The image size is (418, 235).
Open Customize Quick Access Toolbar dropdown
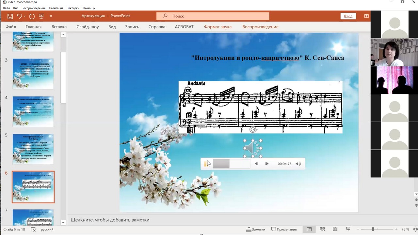tap(51, 16)
